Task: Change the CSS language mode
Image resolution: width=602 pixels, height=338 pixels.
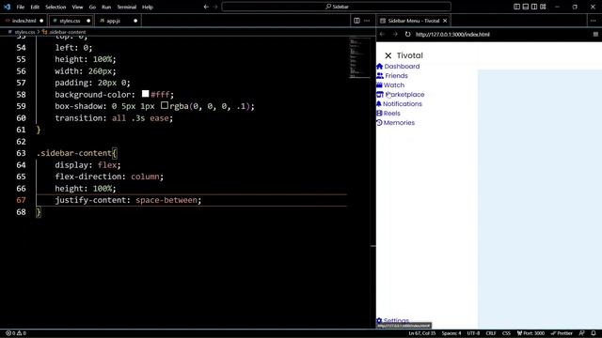Action: pos(506,333)
